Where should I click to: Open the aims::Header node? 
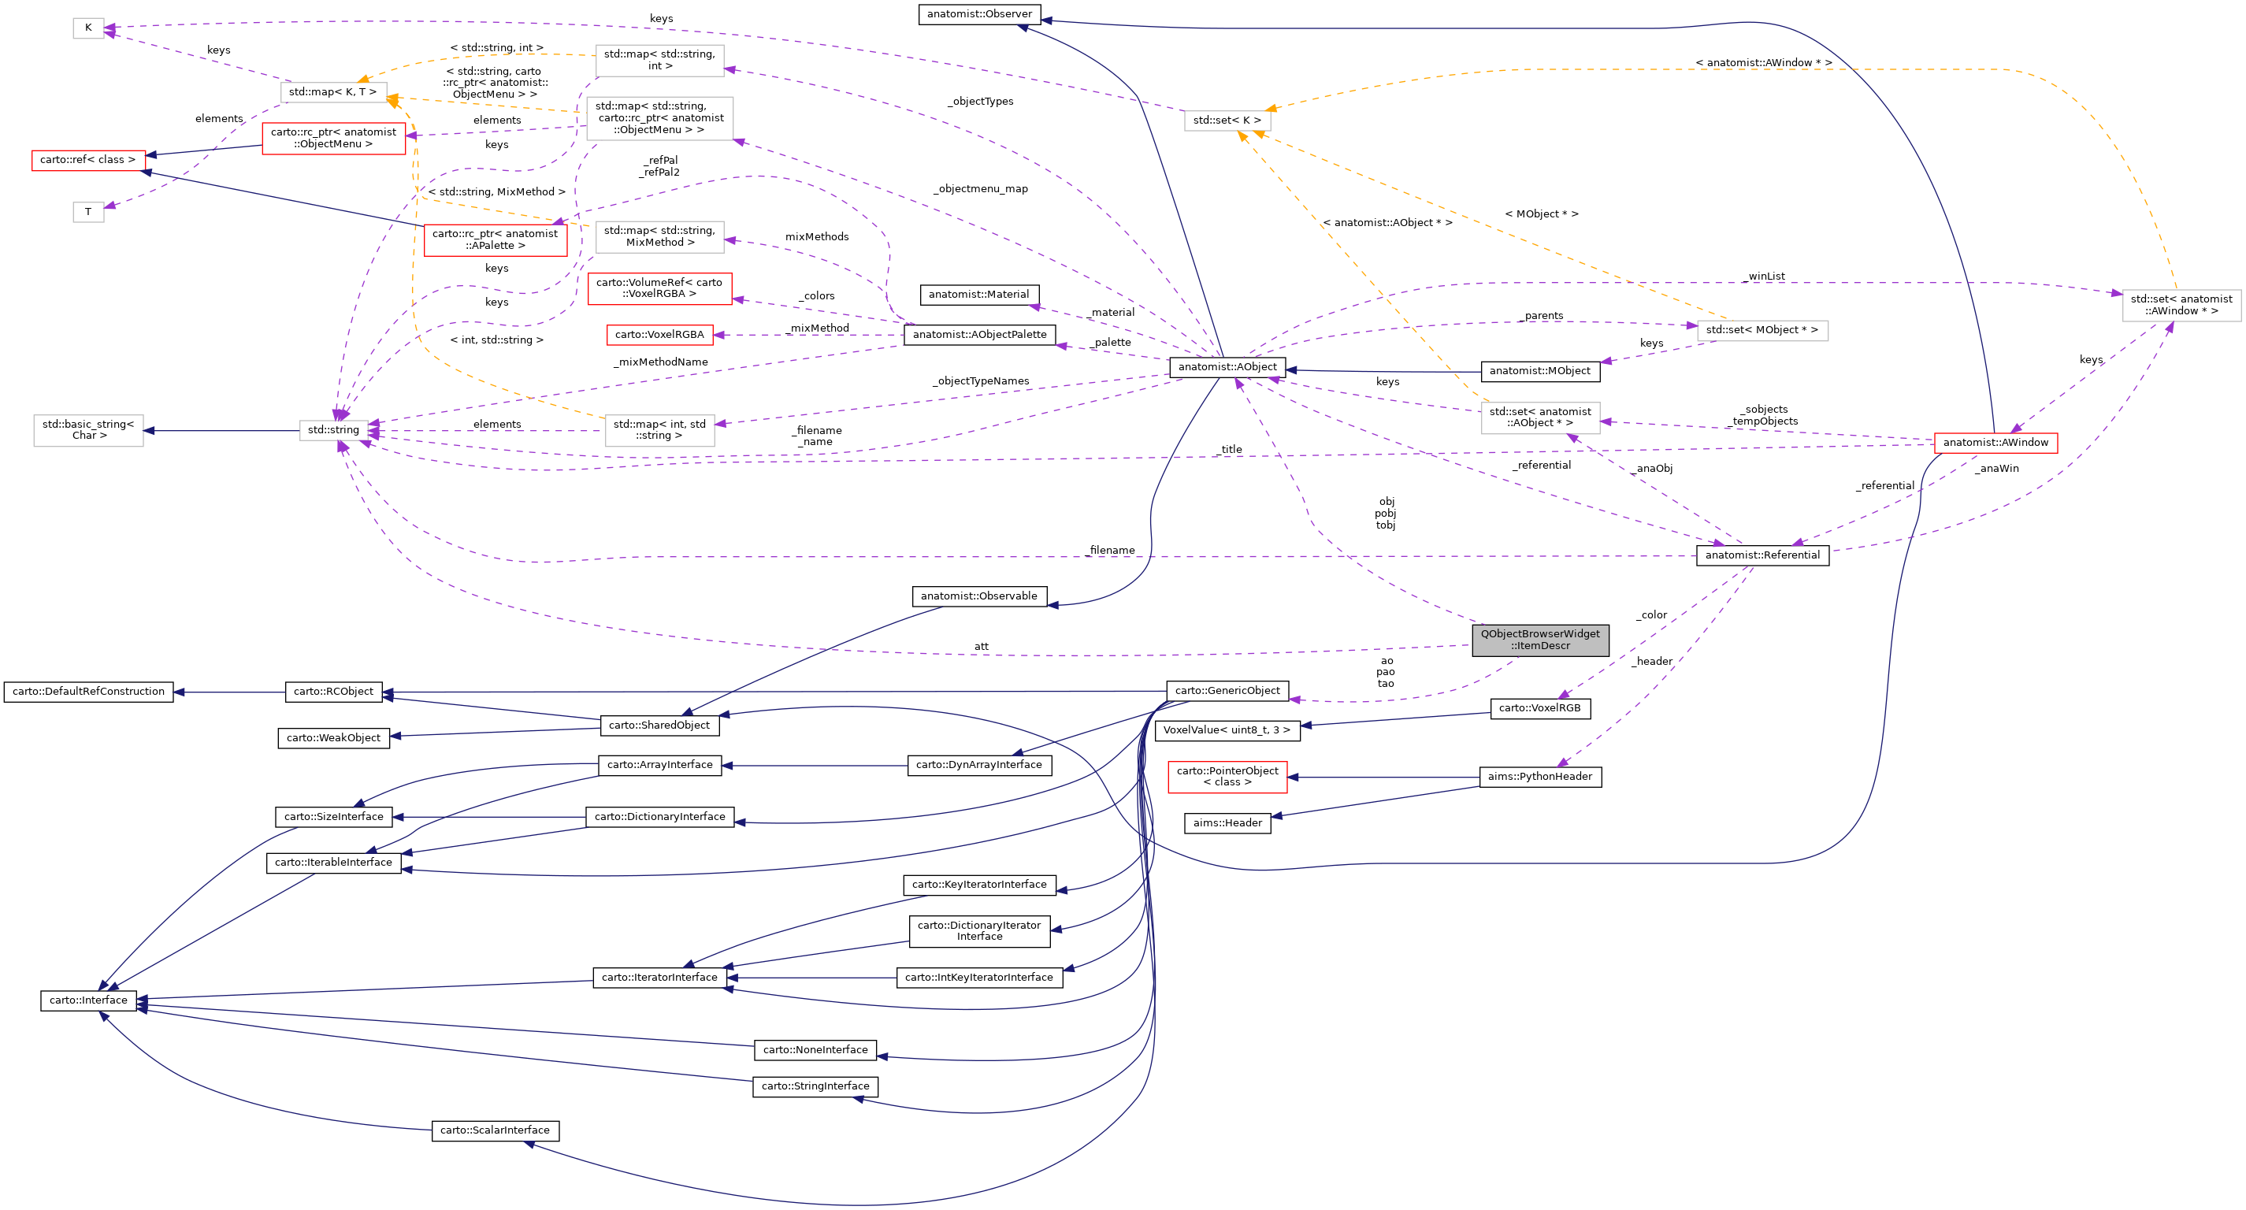(1227, 823)
